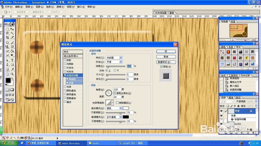The width and height of the screenshot is (261, 146).
Task: Click the 取消 (Cancel) button
Action: coord(166,57)
